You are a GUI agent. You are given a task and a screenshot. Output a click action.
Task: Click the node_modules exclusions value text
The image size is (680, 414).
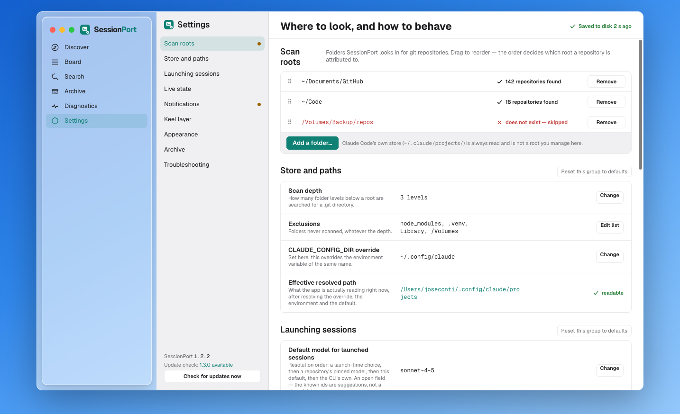pos(434,227)
